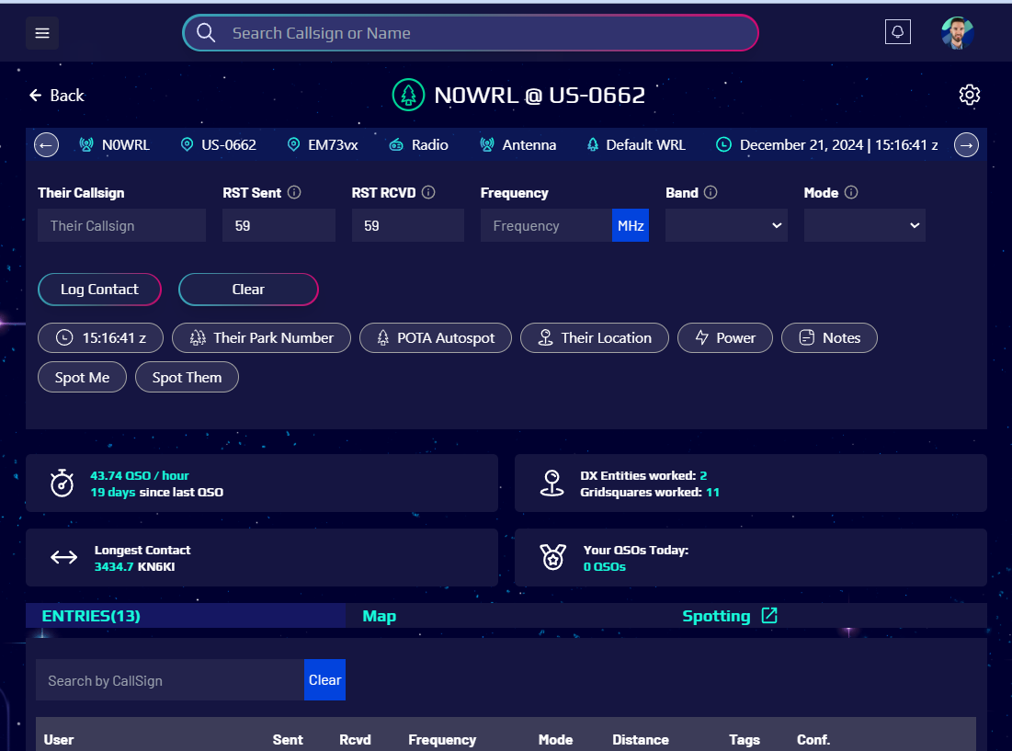The width and height of the screenshot is (1012, 751).
Task: Click the RST RCVD field
Action: click(408, 225)
